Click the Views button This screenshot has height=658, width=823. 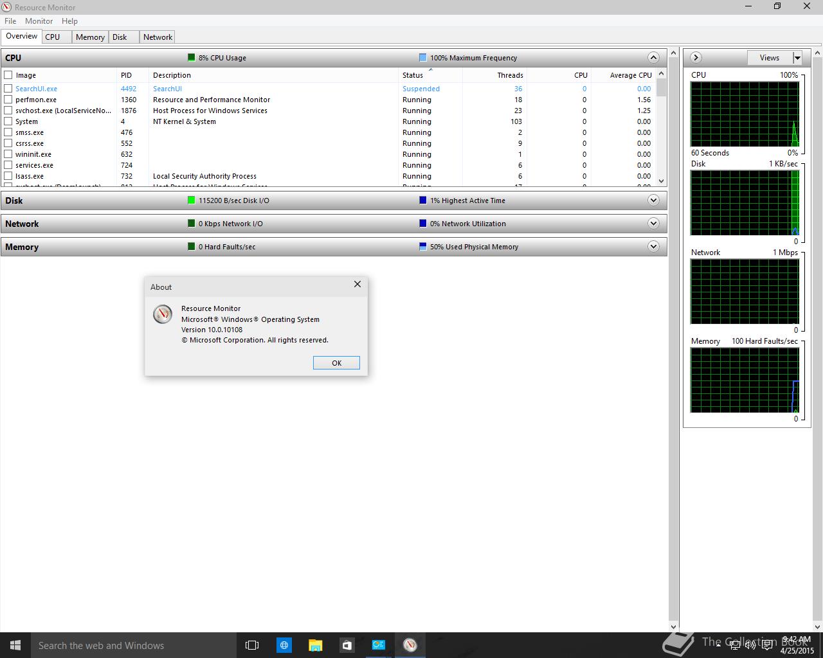(770, 58)
